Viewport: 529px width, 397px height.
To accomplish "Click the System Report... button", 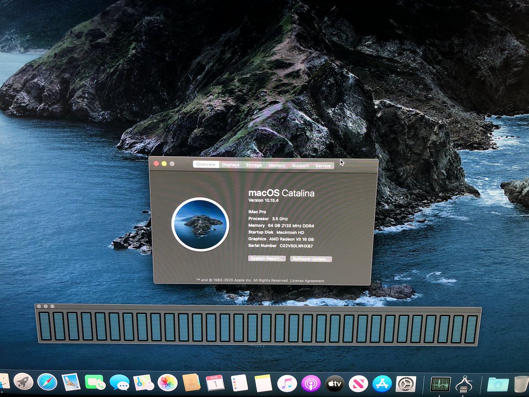I will [267, 258].
